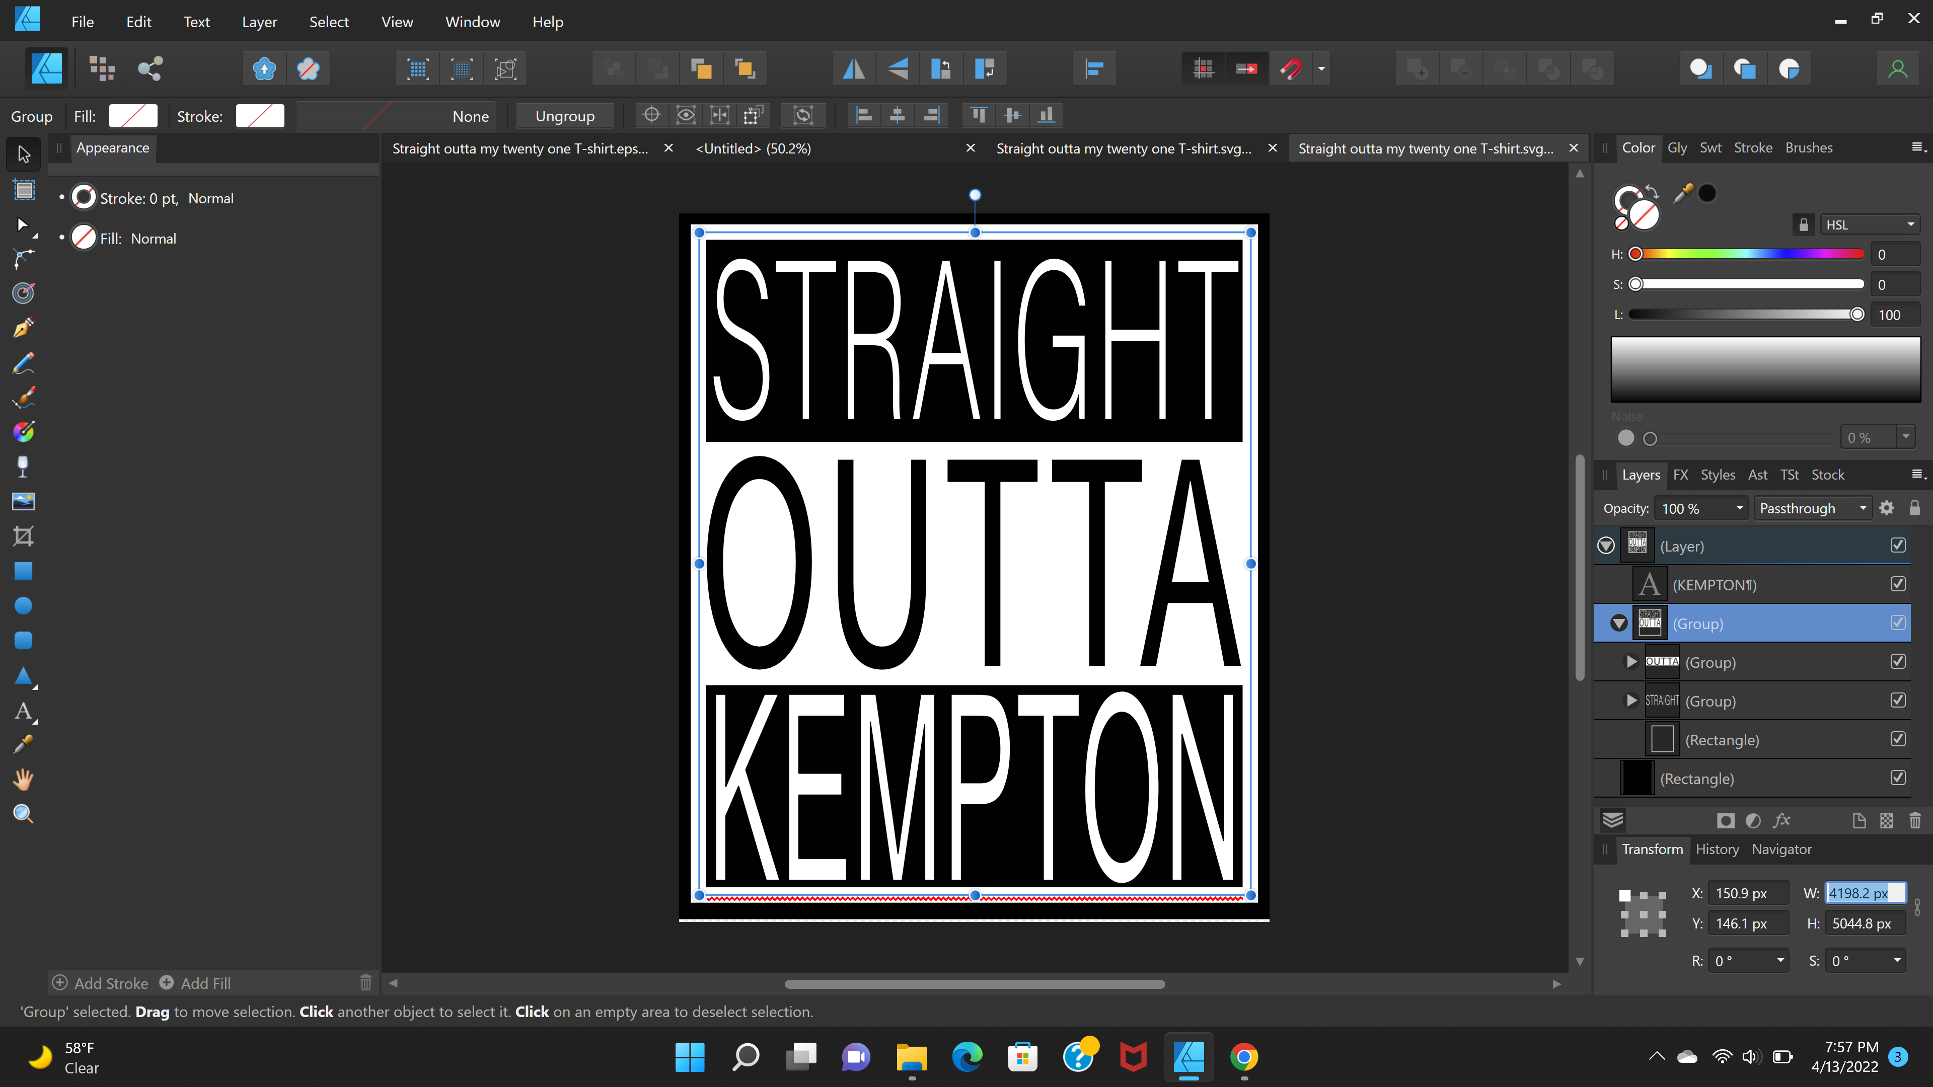Image resolution: width=1933 pixels, height=1087 pixels.
Task: Open the rotation R dropdown
Action: click(1780, 960)
